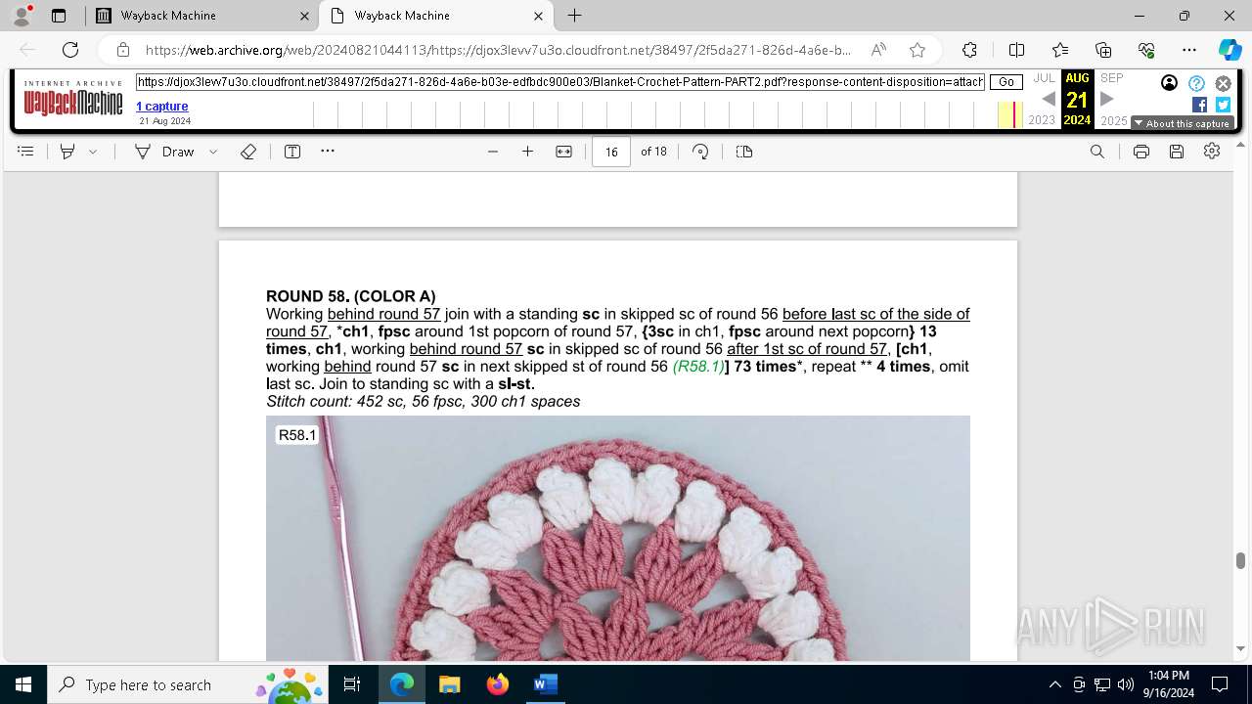Screen dimensions: 1252x704
Task: Open Wayback user account icon
Action: (1169, 83)
